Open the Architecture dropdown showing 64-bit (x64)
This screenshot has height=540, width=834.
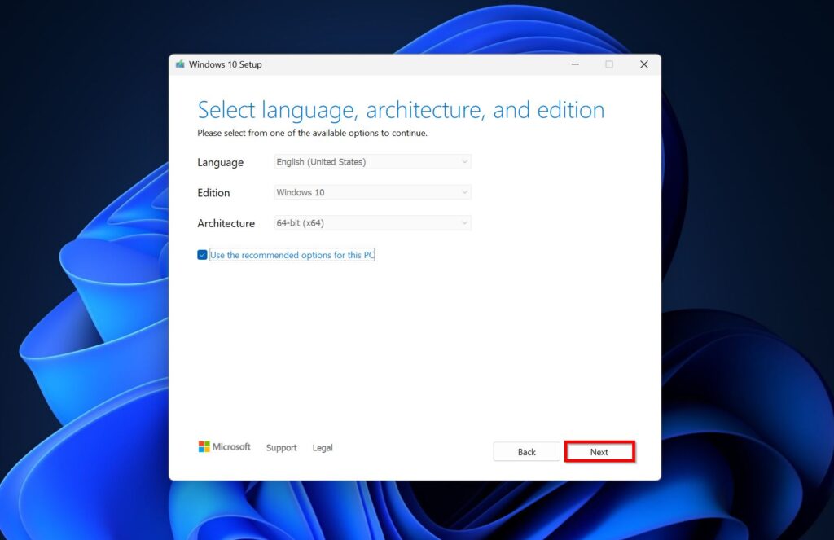pyautogui.click(x=373, y=223)
